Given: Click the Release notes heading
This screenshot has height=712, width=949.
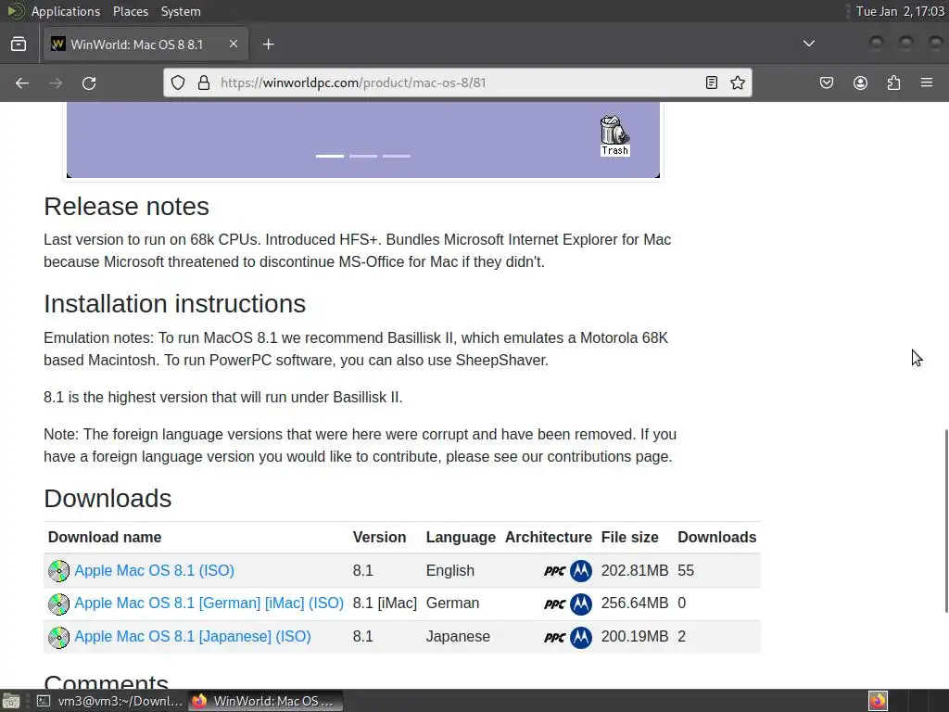Looking at the screenshot, I should (126, 207).
